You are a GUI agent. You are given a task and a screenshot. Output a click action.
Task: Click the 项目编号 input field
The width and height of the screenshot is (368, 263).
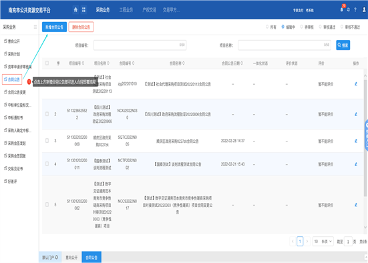pos(140,45)
